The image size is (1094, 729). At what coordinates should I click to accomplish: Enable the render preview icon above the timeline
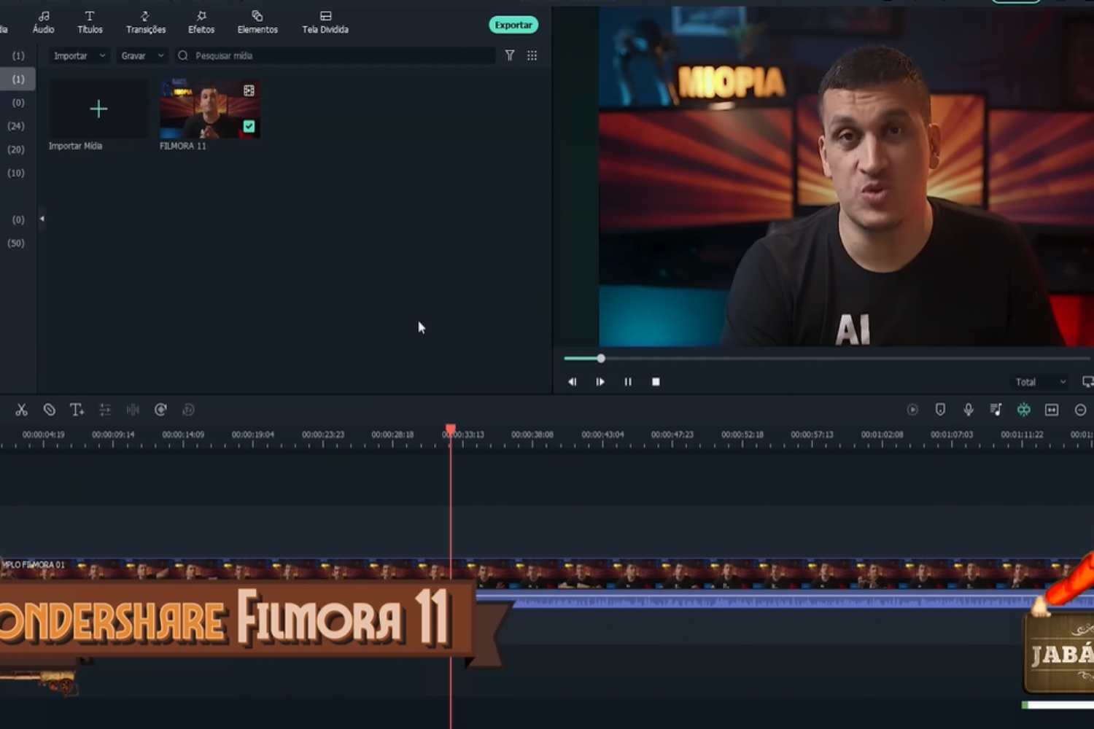(x=913, y=410)
